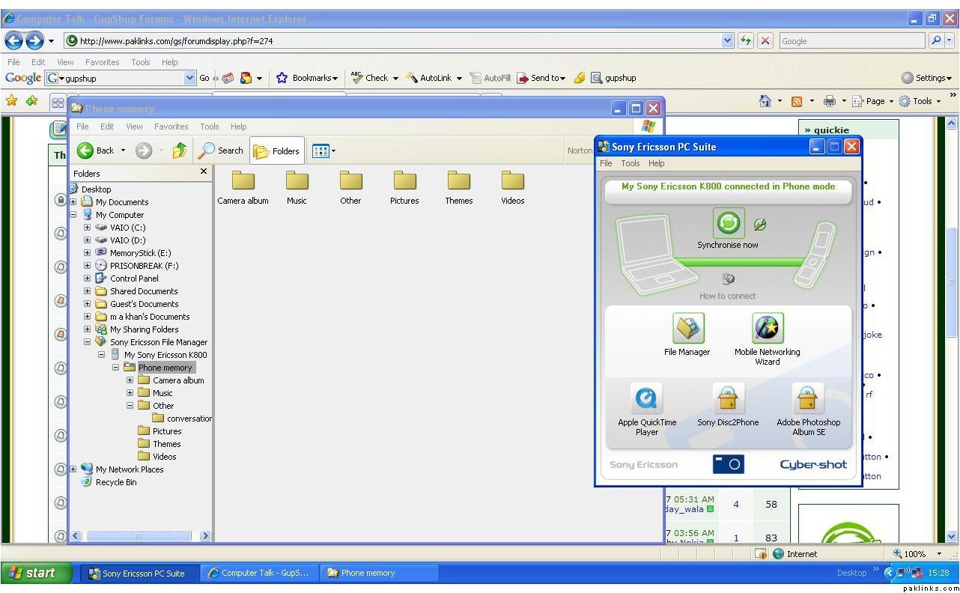The image size is (960, 593).
Task: Open File Manager in PC Suite
Action: 687,329
